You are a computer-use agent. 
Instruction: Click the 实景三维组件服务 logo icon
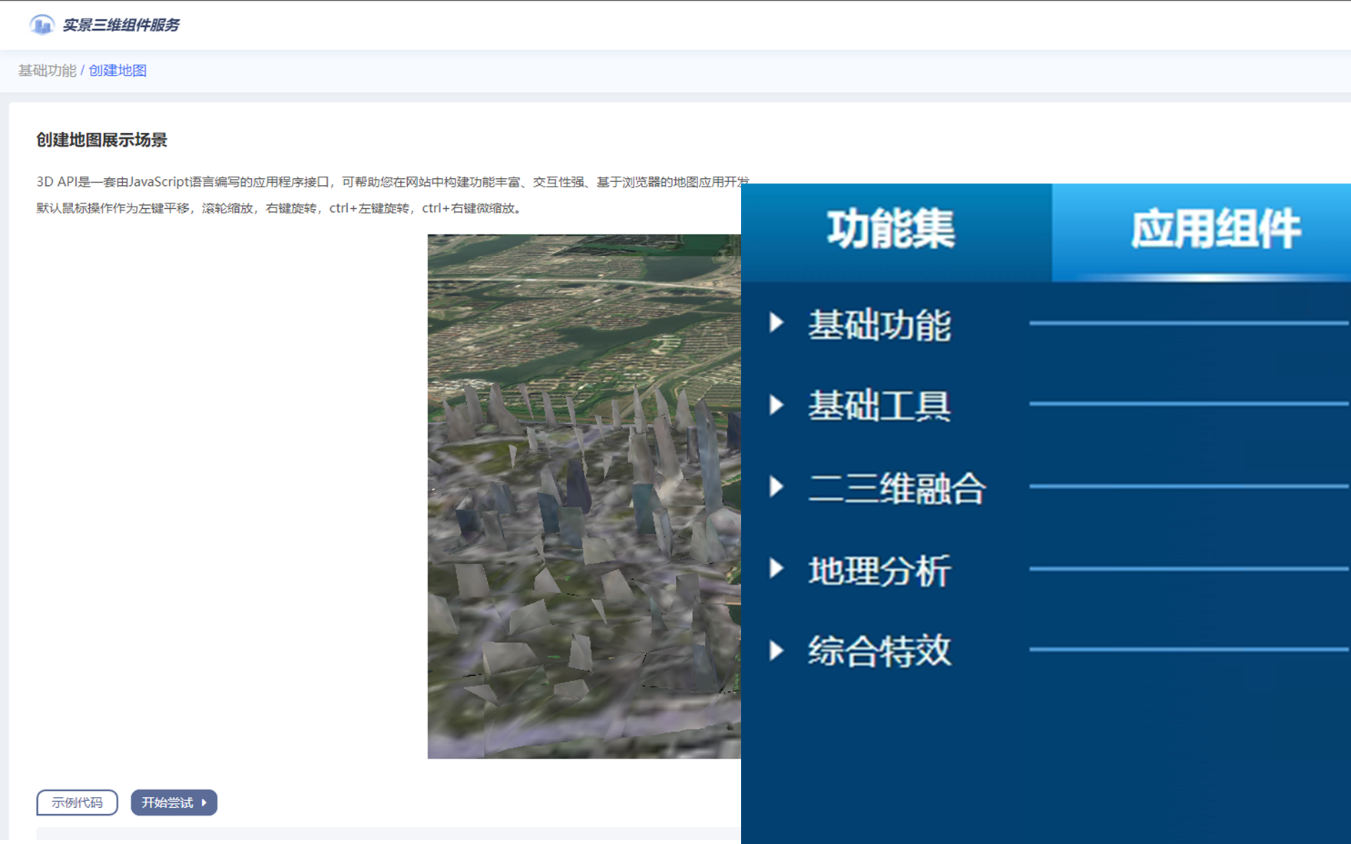click(x=41, y=25)
